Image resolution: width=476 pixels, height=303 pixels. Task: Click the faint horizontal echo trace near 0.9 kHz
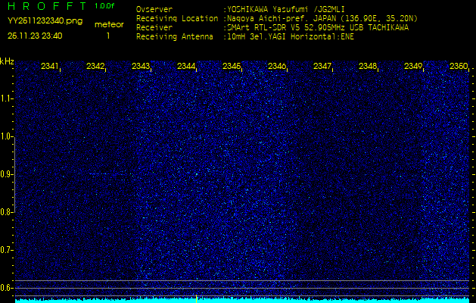click(x=106, y=173)
